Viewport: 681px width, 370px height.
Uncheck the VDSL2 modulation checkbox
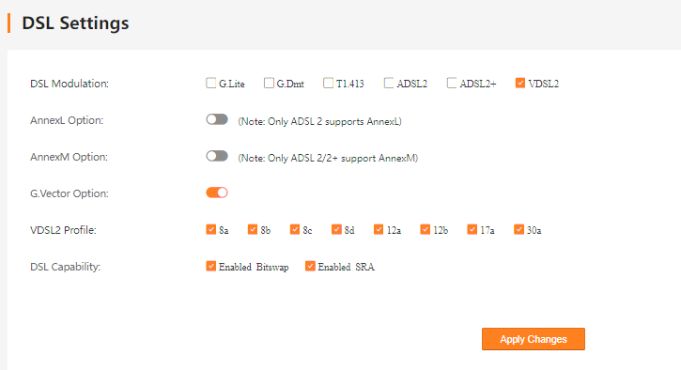[x=519, y=83]
